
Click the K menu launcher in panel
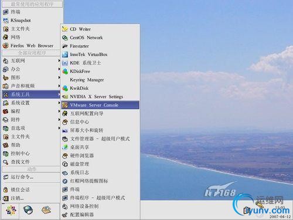[11, 210]
